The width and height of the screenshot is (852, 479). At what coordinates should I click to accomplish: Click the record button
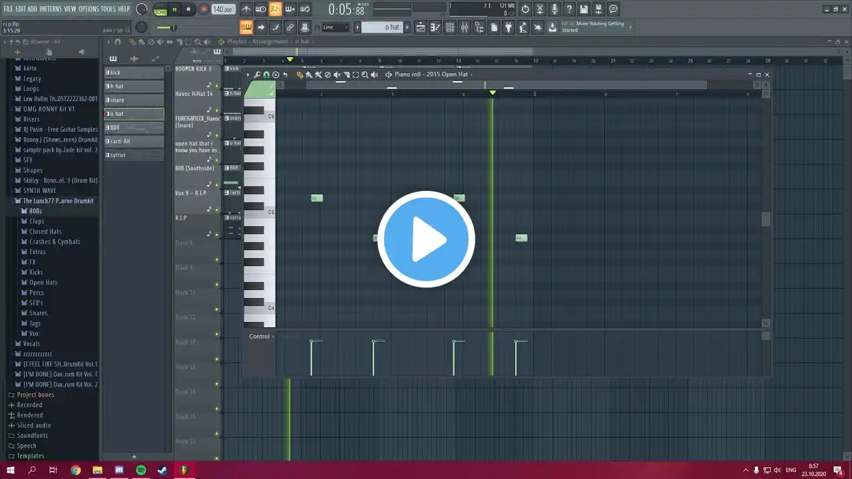[204, 9]
